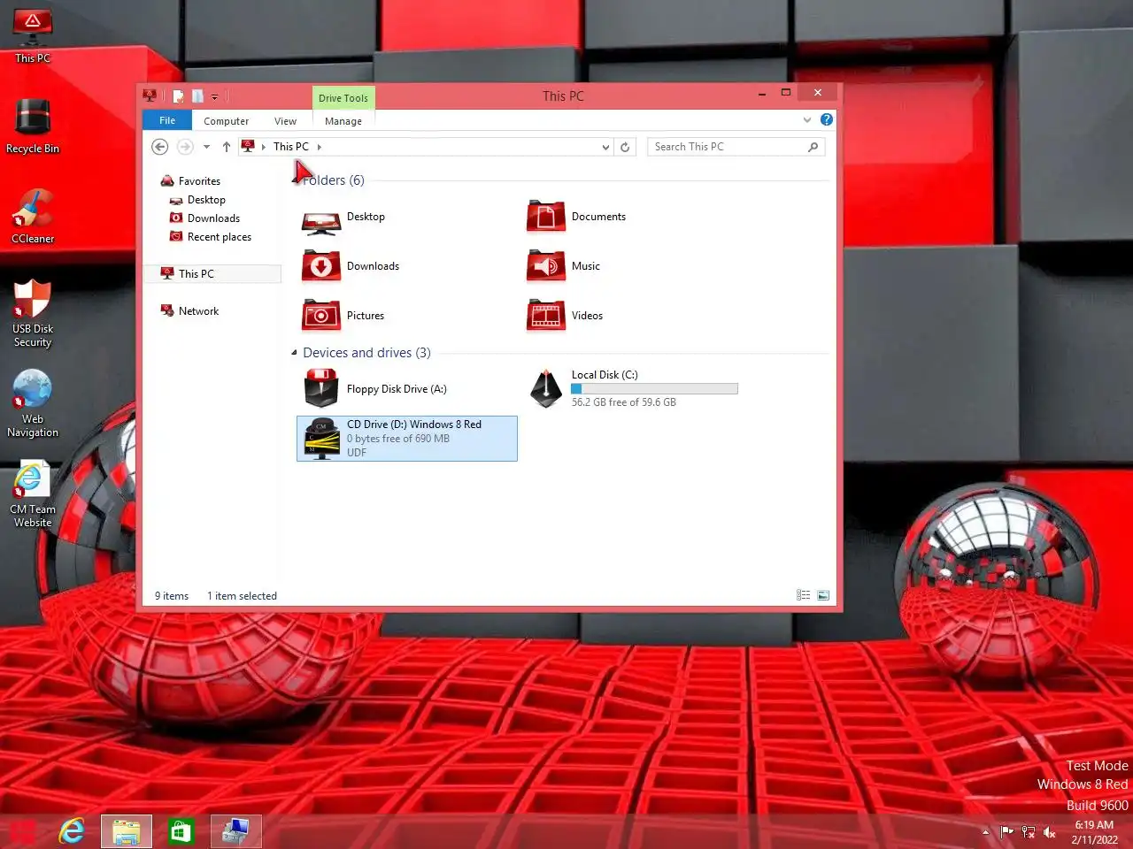Switch to the Computer ribbon tab
1133x849 pixels.
click(227, 121)
